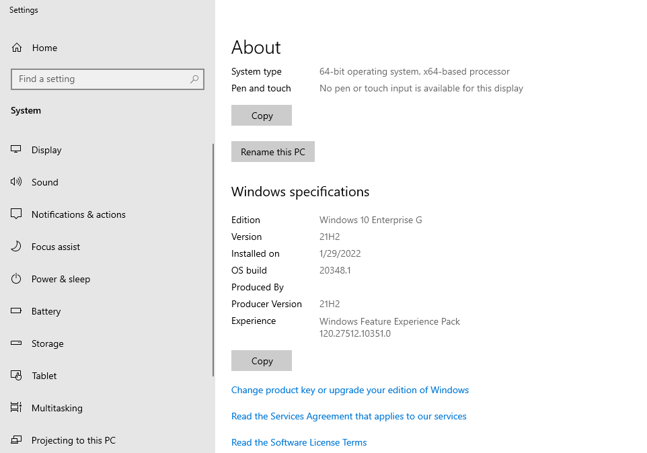This screenshot has width=647, height=453.
Task: Click the Edition label
Action: point(245,220)
